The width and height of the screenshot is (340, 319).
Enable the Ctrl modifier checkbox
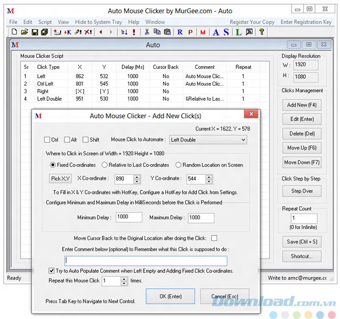pyautogui.click(x=47, y=139)
